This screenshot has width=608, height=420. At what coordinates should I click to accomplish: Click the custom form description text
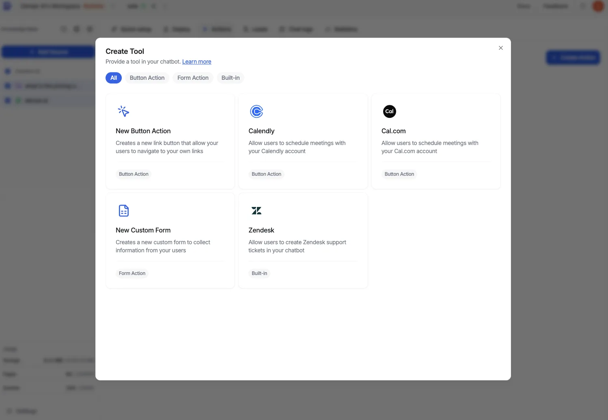[163, 246]
